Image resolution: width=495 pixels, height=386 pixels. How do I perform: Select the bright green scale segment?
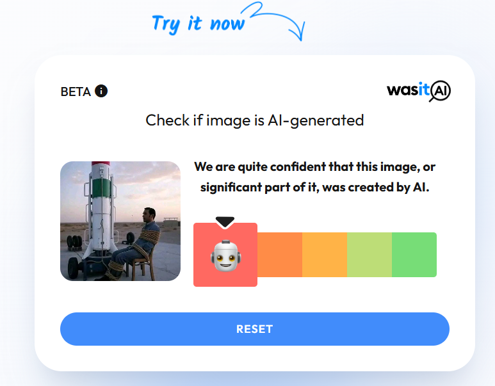414,255
